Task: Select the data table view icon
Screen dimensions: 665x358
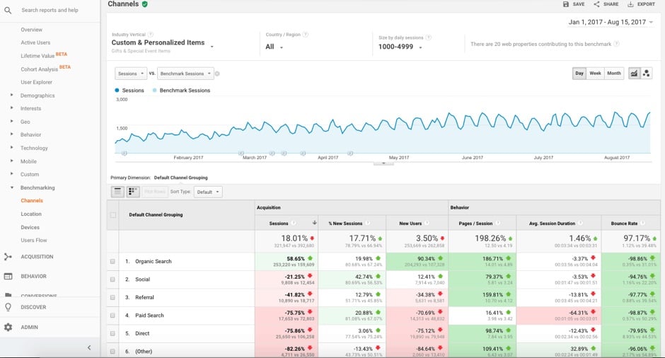Action: 117,192
